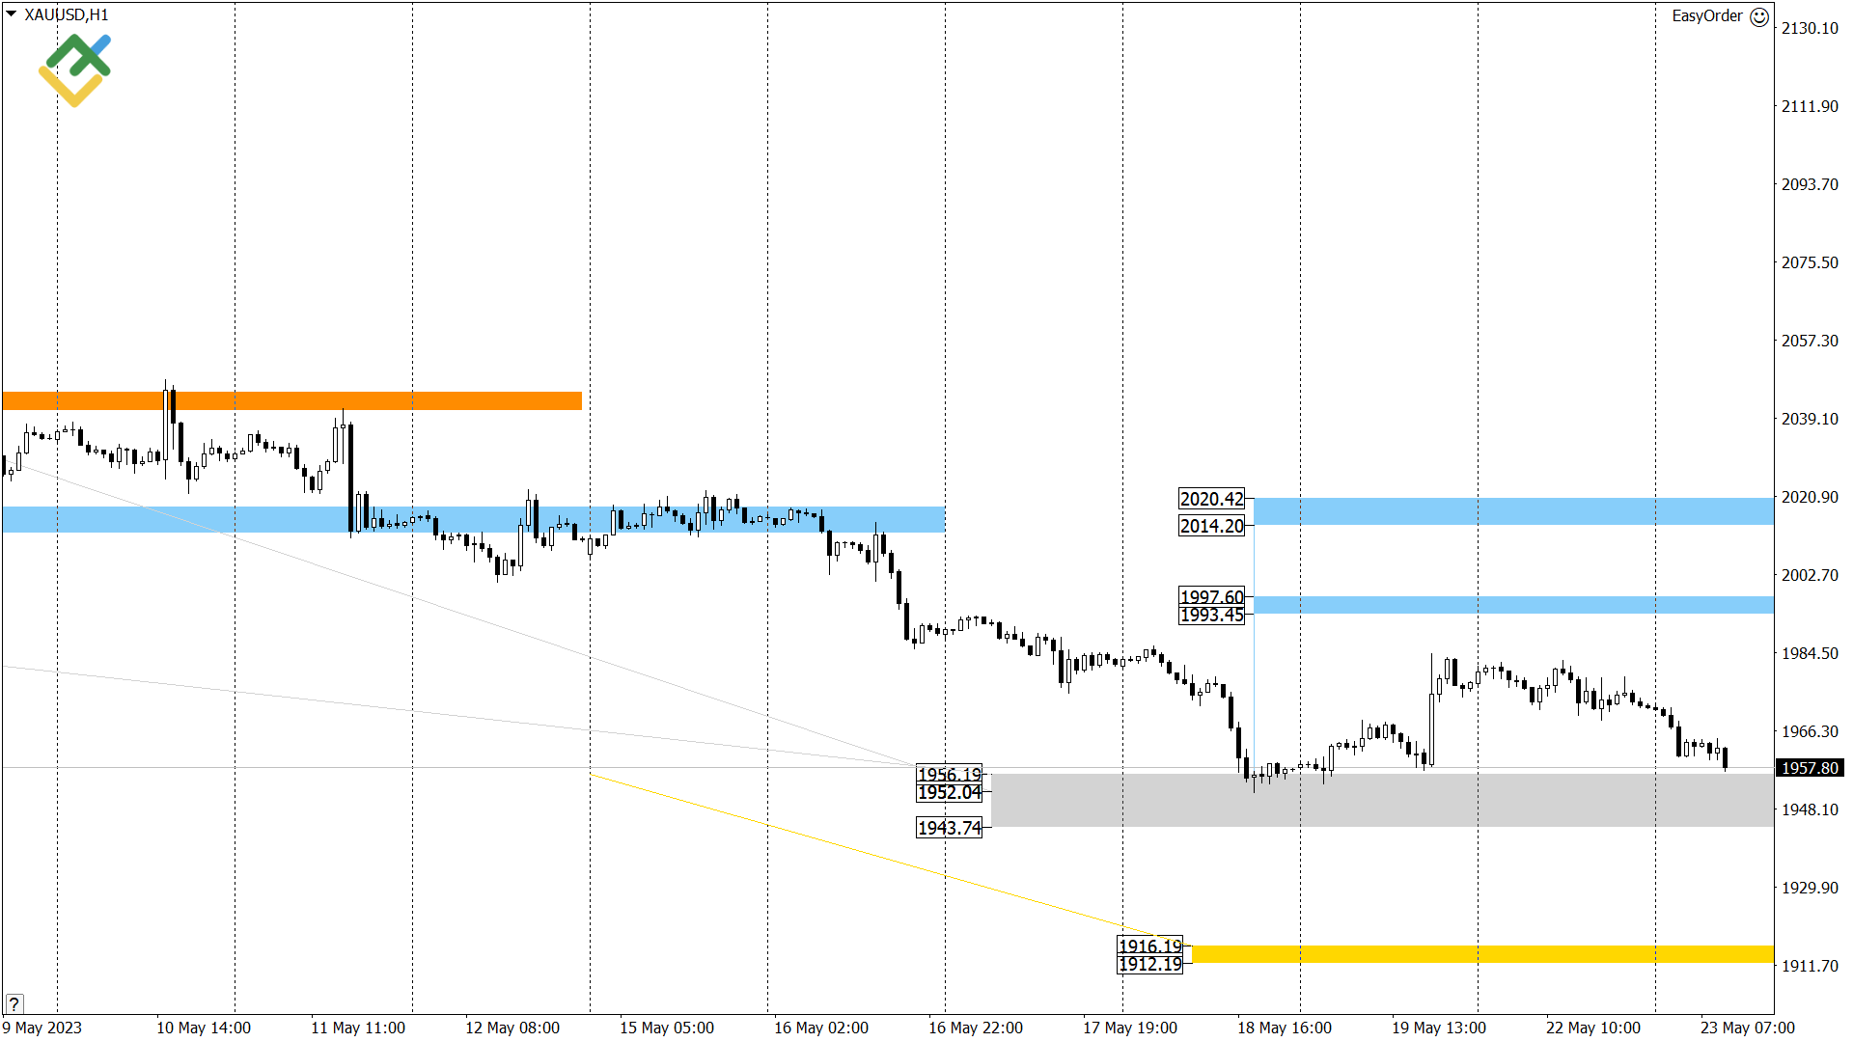The width and height of the screenshot is (1853, 1042).
Task: Click the 2014.20 price label box
Action: [x=1212, y=526]
